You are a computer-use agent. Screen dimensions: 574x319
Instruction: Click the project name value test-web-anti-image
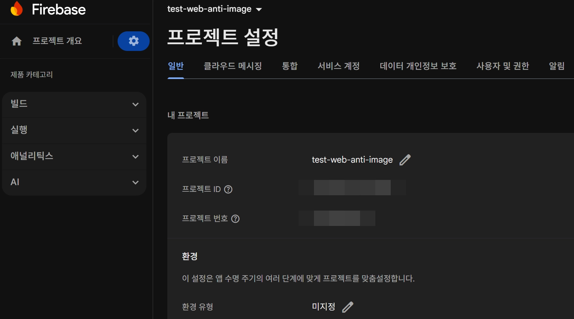(x=352, y=160)
